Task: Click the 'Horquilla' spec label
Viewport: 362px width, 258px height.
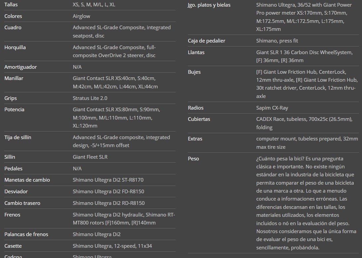Action: (15, 47)
